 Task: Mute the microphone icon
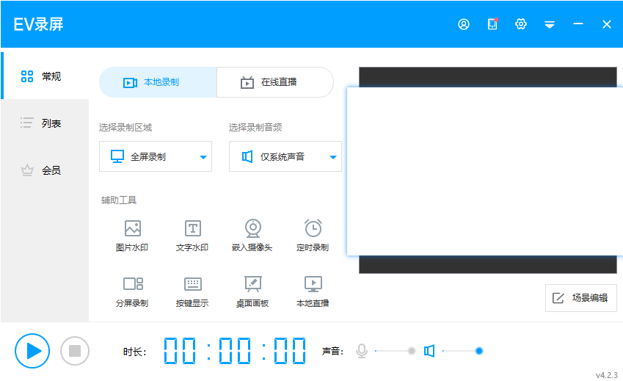click(x=362, y=351)
